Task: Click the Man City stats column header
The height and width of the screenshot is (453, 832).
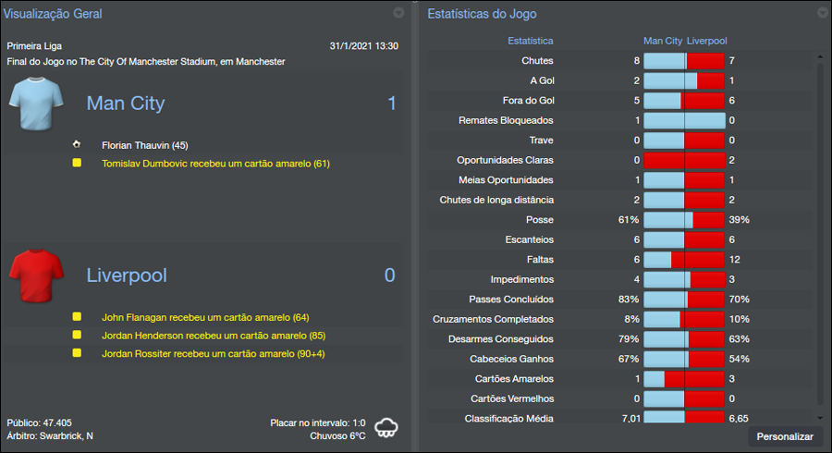Action: click(x=663, y=41)
